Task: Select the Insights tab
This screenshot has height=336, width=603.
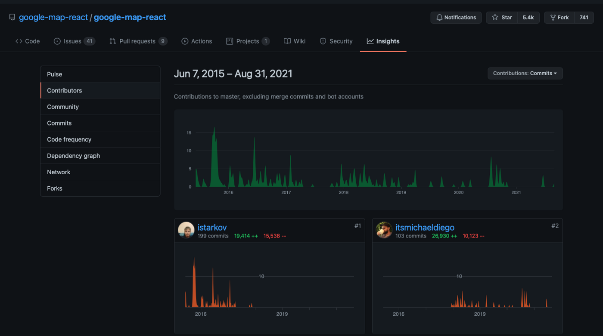Action: (x=383, y=41)
